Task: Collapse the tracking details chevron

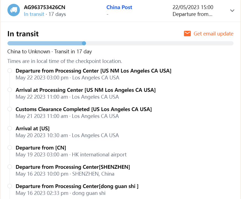Action: coord(232,10)
